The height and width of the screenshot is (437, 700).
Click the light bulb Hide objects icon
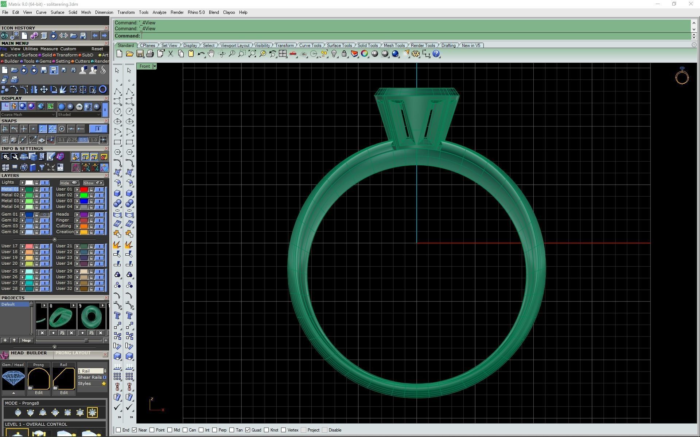334,54
